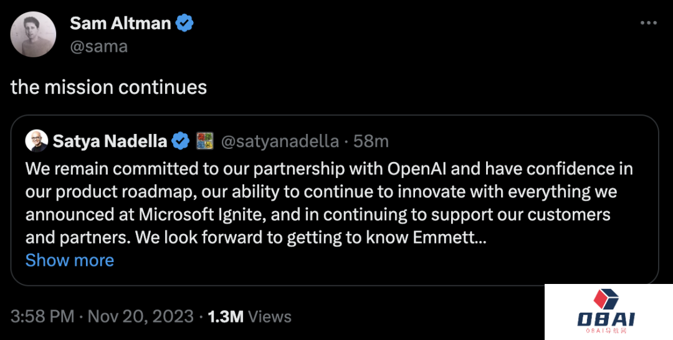The width and height of the screenshot is (673, 340).
Task: Expand quoted tweet with Show more
Action: (70, 260)
